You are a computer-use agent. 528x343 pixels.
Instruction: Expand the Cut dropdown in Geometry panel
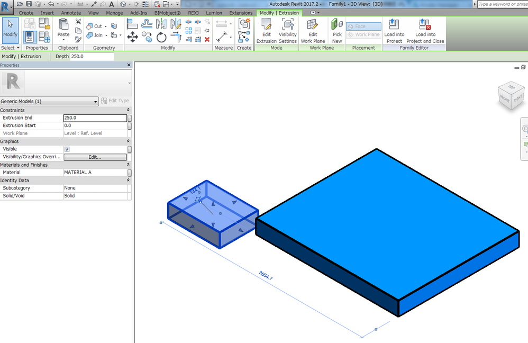pos(104,25)
